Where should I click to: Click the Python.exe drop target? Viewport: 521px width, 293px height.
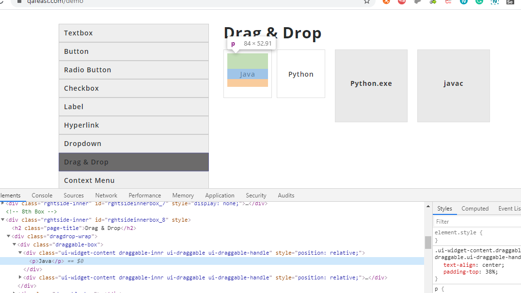[371, 86]
